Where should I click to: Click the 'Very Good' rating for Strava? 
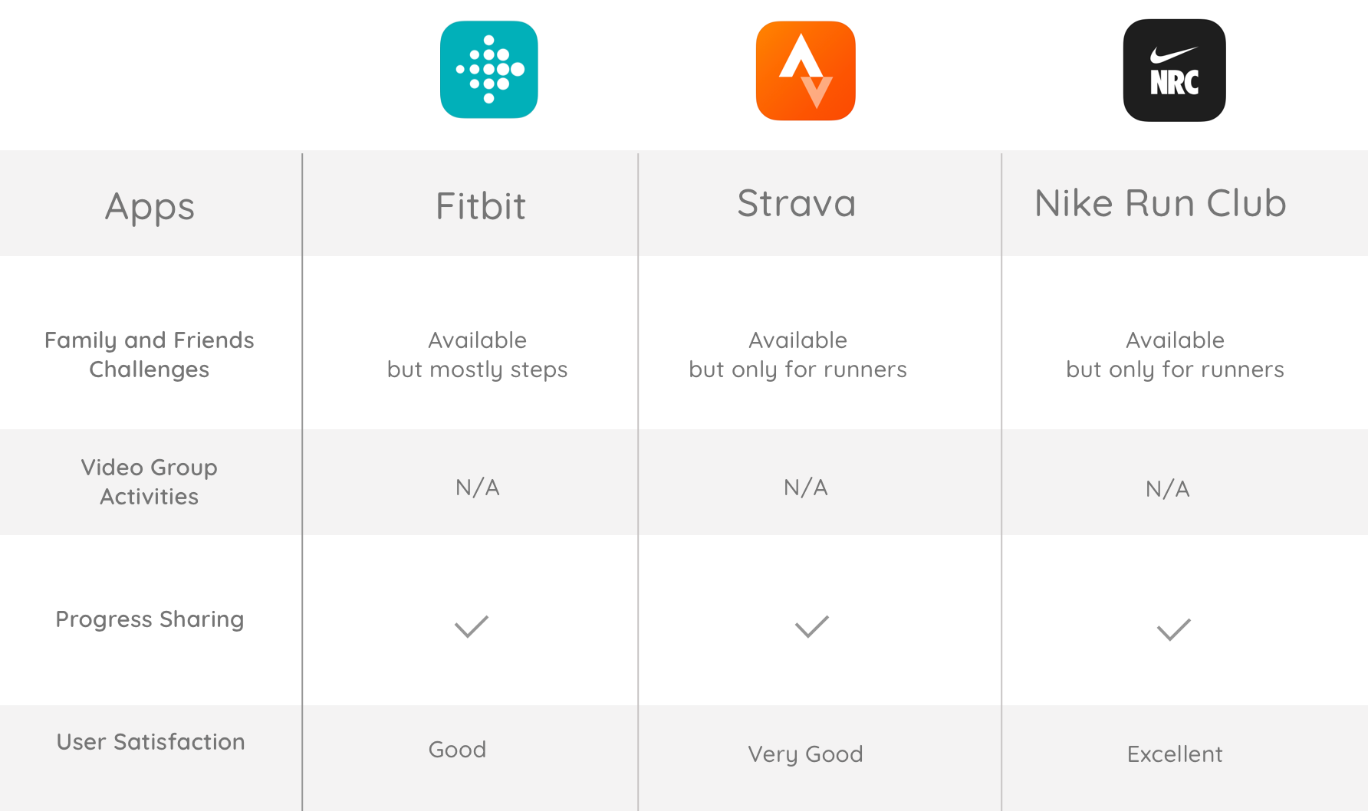click(806, 754)
